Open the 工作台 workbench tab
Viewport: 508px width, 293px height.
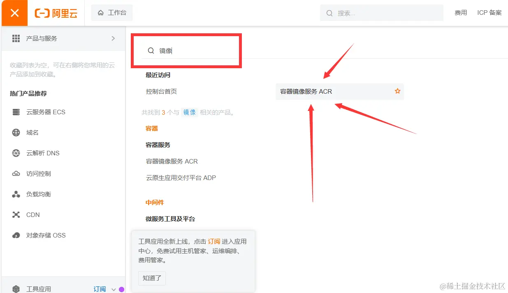click(112, 13)
